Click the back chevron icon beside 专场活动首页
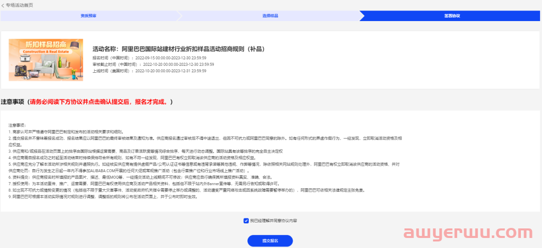 3,6
